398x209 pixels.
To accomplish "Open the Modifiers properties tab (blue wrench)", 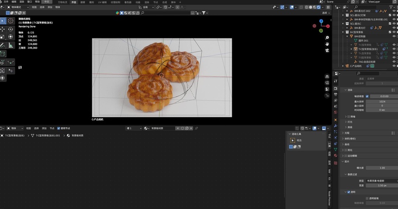I will [x=336, y=126].
